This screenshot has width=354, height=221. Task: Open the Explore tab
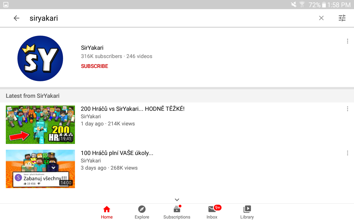142,212
